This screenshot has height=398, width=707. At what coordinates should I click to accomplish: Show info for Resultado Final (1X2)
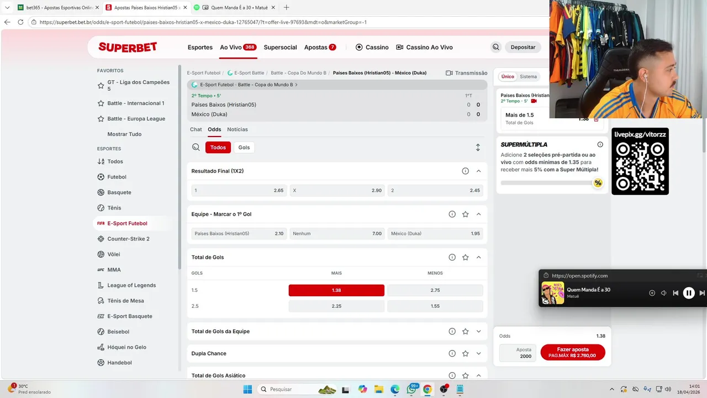click(465, 171)
